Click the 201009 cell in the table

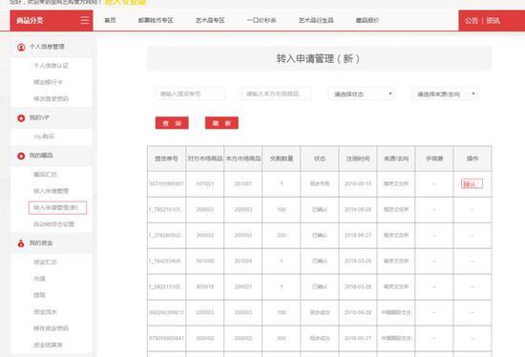(243, 262)
